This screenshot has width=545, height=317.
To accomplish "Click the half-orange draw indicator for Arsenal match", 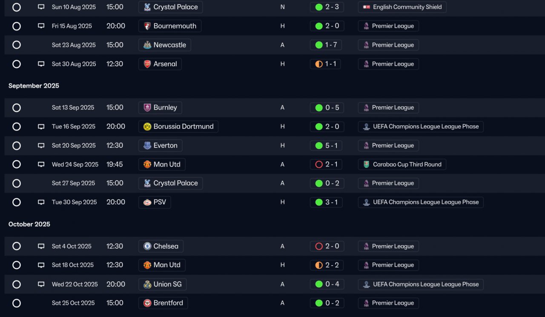I will tap(319, 64).
